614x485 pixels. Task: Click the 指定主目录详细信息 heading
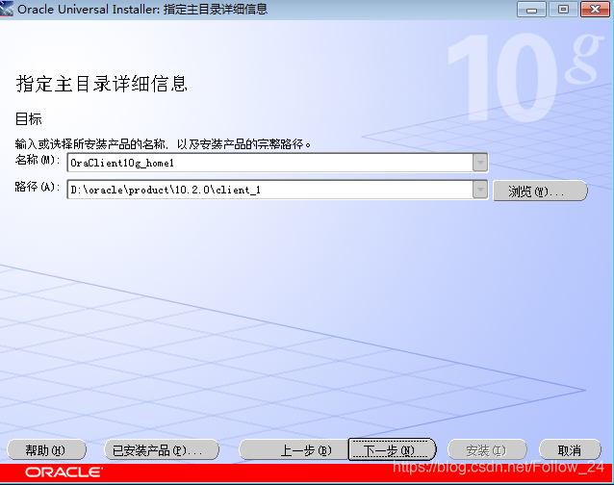click(102, 84)
